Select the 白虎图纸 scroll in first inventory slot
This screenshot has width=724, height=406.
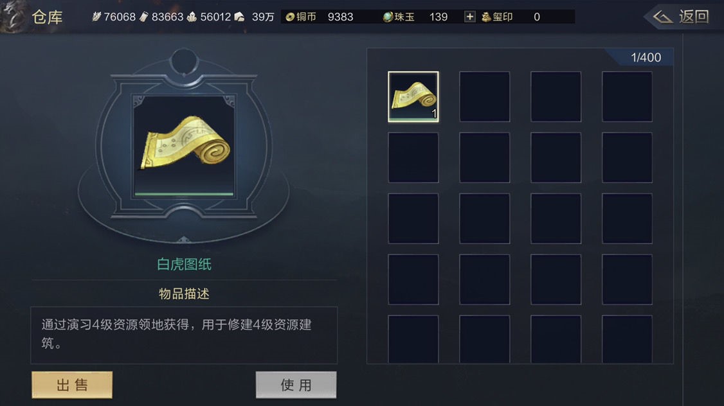coord(413,96)
